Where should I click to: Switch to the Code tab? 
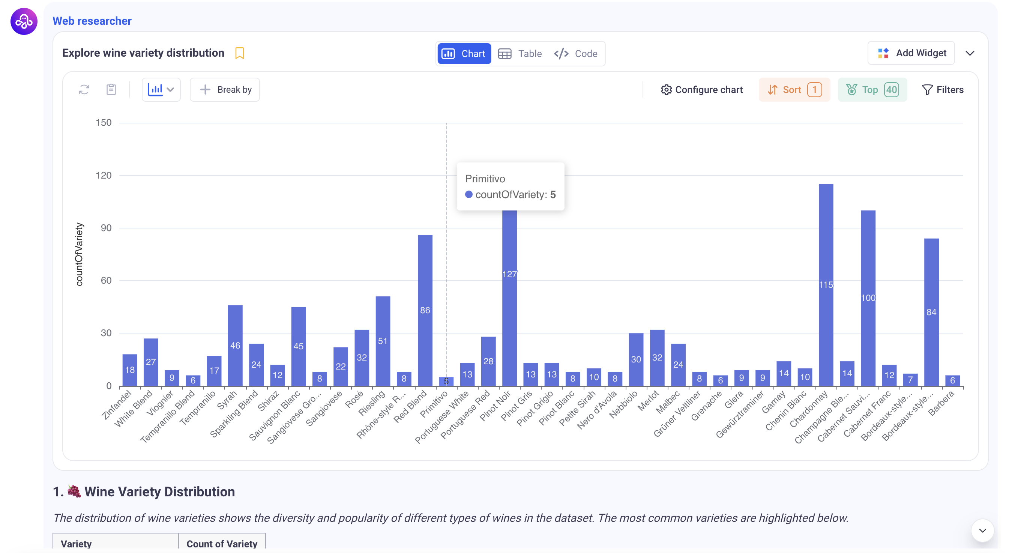point(576,54)
